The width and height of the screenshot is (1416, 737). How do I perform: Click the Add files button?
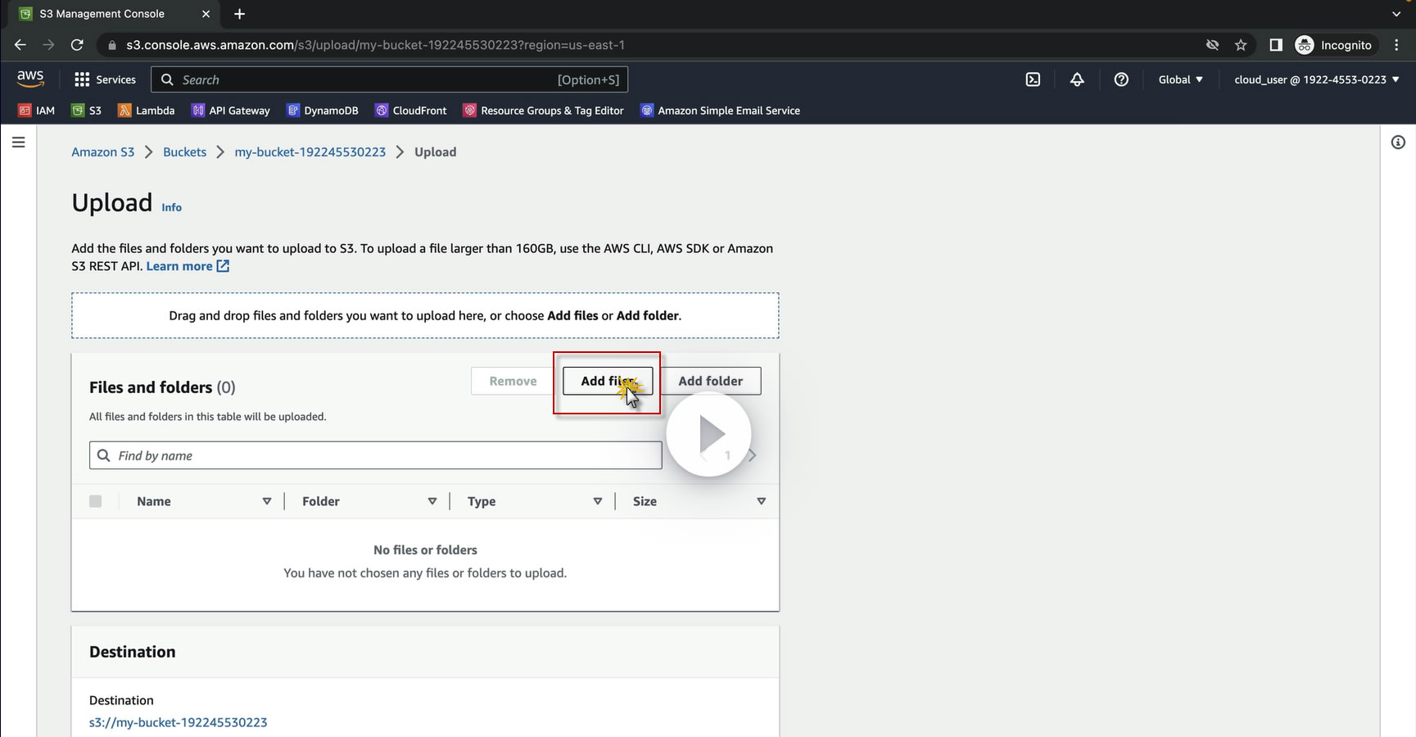click(x=608, y=381)
